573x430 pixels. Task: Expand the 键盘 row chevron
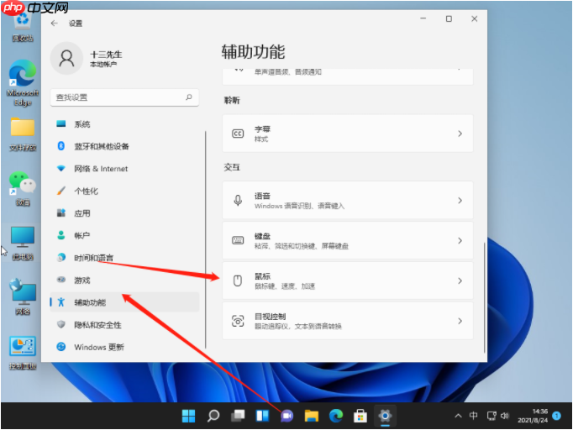pos(460,240)
